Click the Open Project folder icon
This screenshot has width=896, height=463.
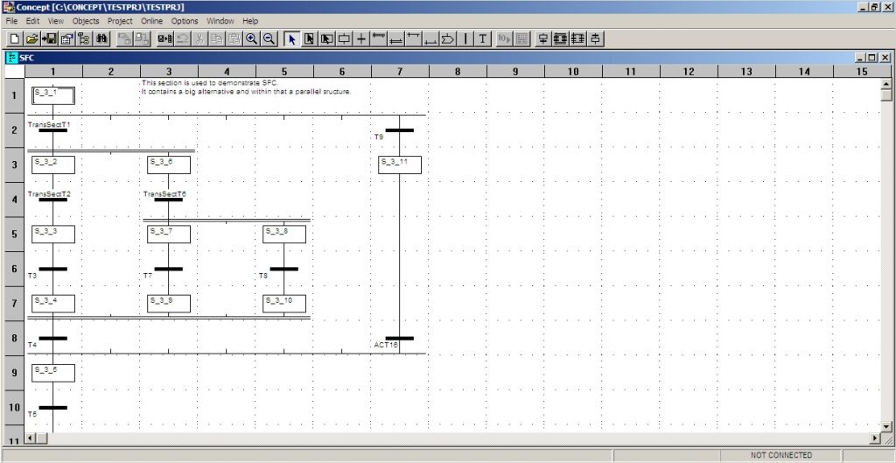tap(31, 39)
